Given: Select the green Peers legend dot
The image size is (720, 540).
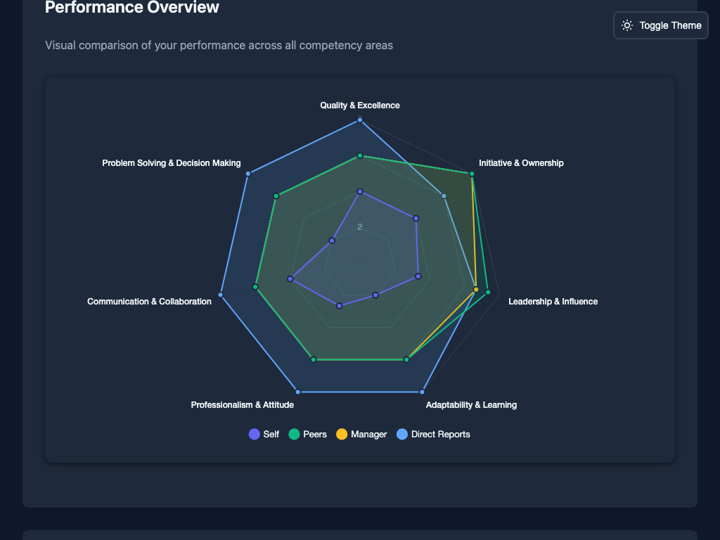Looking at the screenshot, I should click(295, 434).
